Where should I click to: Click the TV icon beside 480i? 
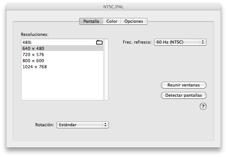click(x=99, y=42)
